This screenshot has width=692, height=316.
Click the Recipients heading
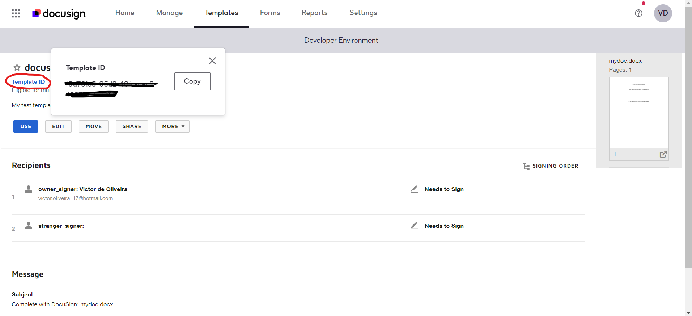31,165
